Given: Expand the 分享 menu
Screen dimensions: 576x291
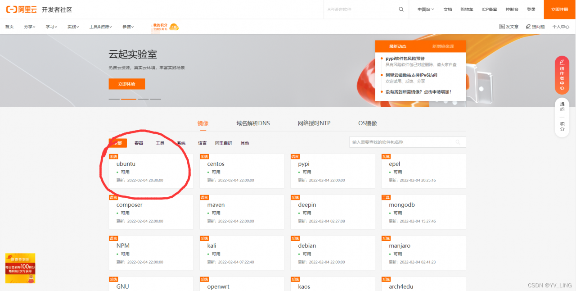Looking at the screenshot, I should pos(29,27).
